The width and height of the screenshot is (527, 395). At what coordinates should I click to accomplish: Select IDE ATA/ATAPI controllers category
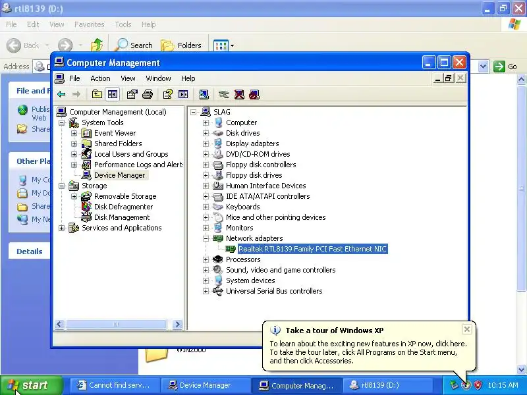(268, 196)
